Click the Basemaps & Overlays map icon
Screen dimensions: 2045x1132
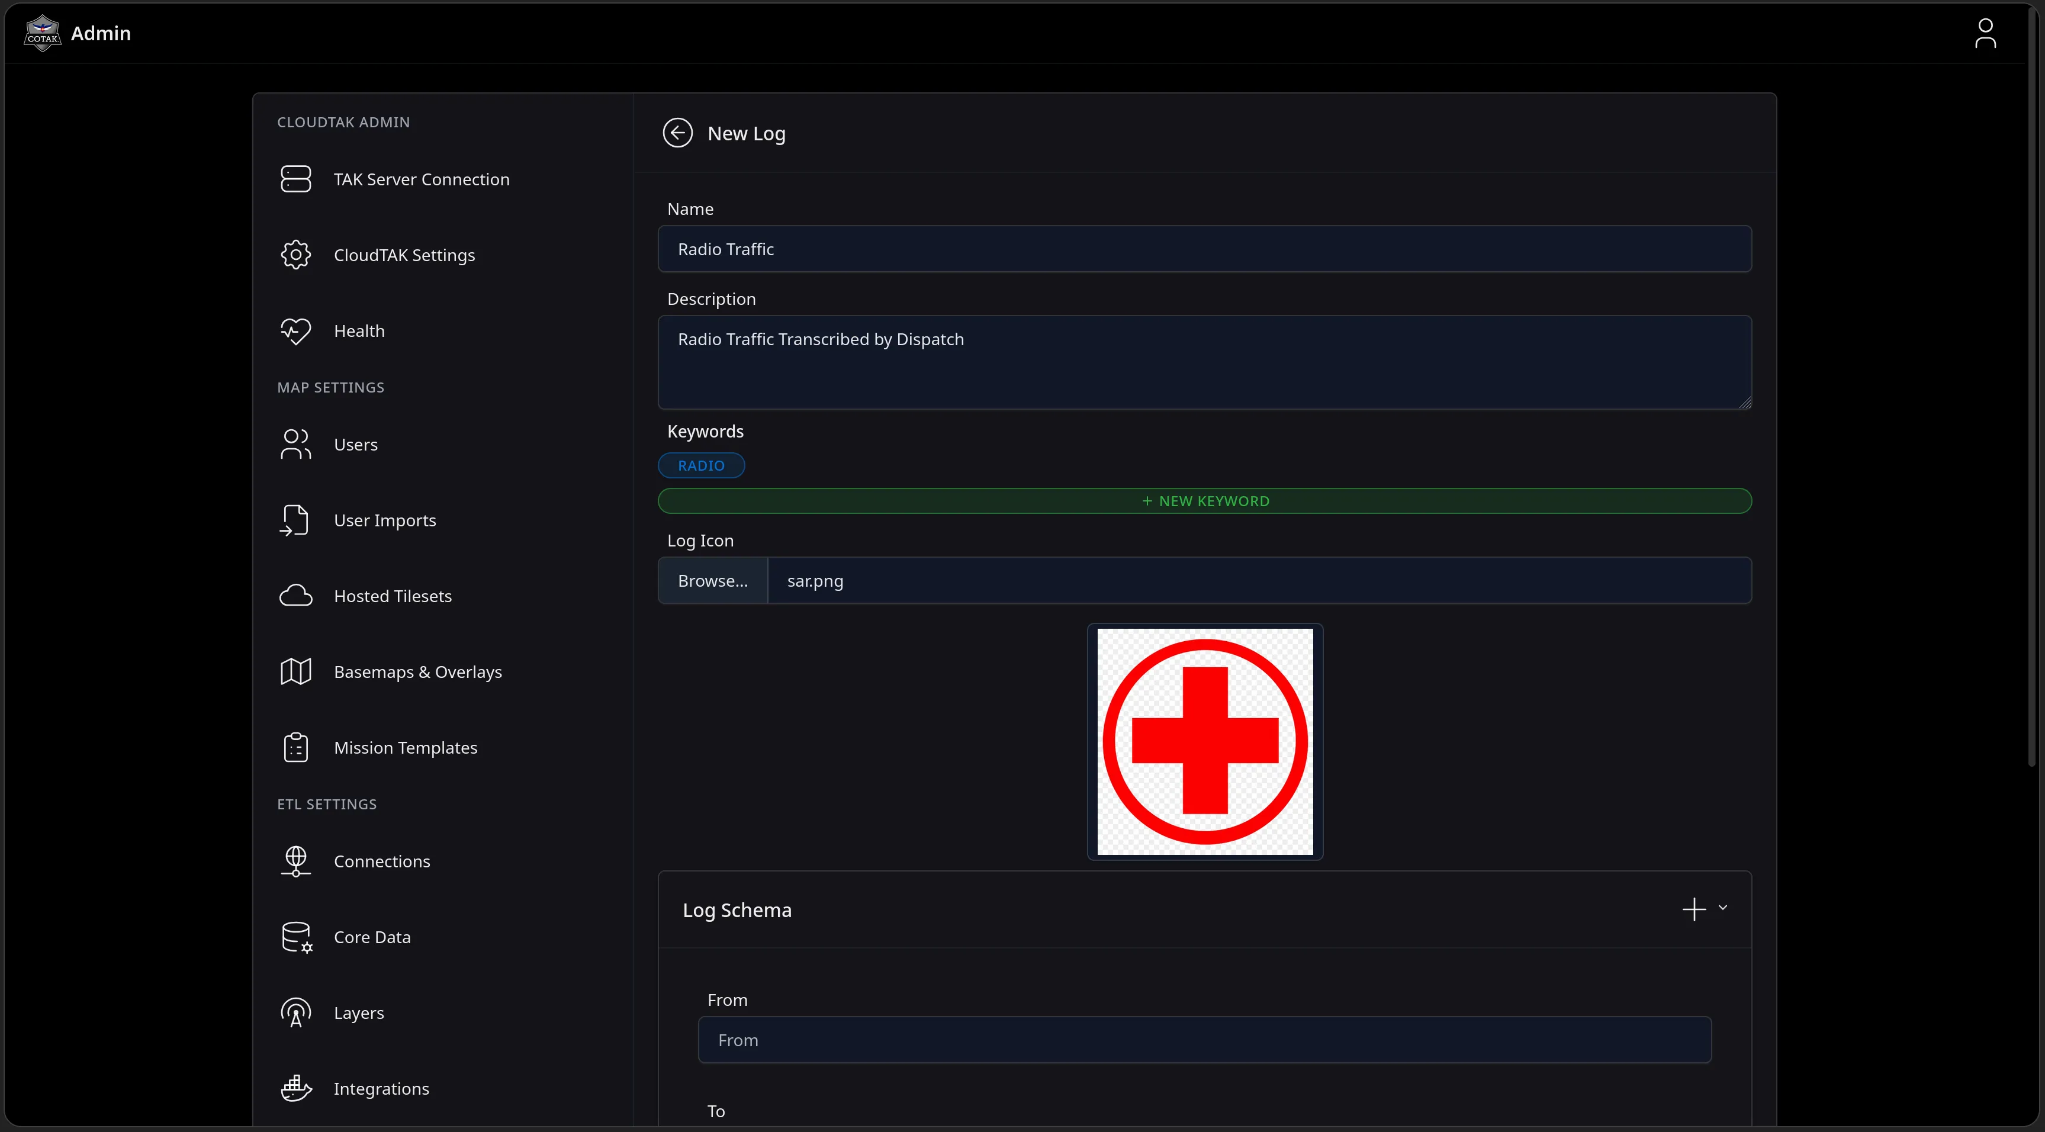coord(295,671)
